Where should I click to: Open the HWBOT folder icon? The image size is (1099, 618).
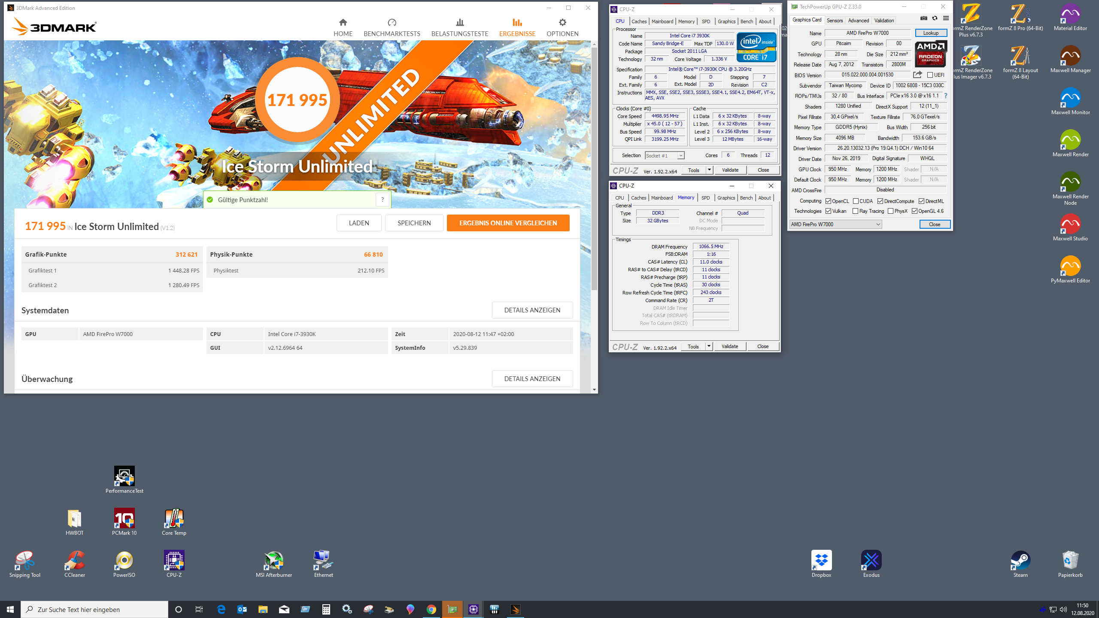pyautogui.click(x=75, y=522)
